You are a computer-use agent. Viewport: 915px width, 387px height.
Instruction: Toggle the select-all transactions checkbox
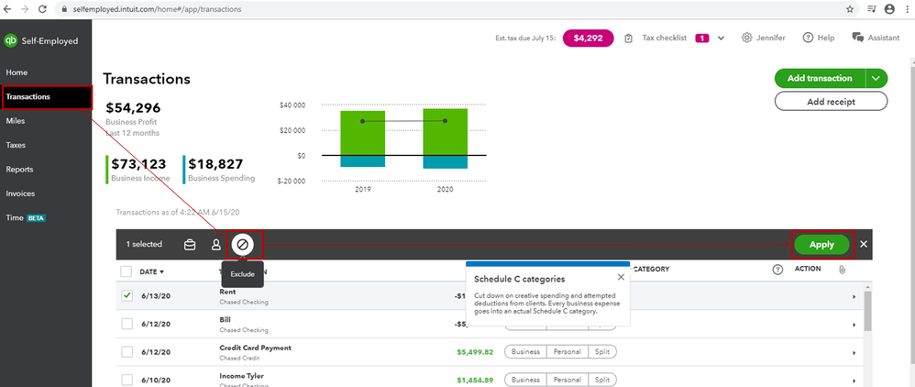[126, 271]
